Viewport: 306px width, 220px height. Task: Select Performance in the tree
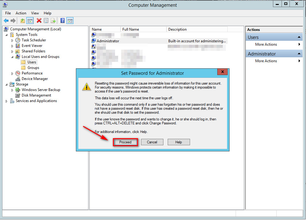(32, 73)
